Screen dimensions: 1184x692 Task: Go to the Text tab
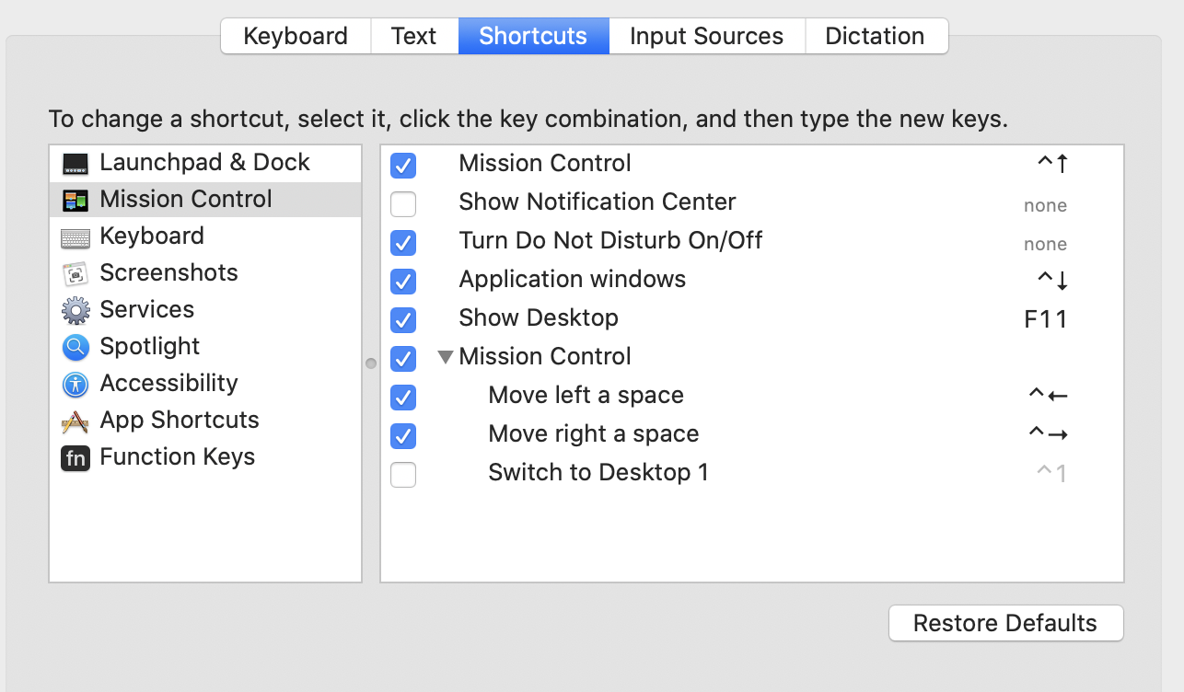click(413, 36)
